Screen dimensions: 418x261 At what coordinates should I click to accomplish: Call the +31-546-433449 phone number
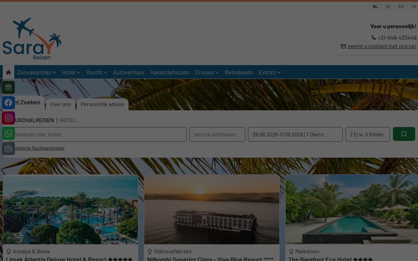[397, 38]
